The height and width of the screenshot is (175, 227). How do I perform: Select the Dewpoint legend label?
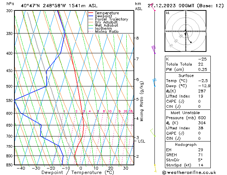pyautogui.click(x=103, y=16)
